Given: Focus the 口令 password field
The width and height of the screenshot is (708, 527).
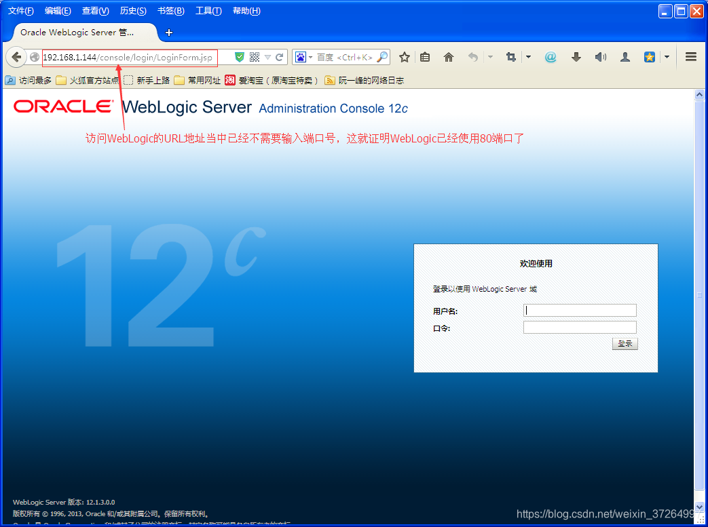Looking at the screenshot, I should click(x=580, y=327).
